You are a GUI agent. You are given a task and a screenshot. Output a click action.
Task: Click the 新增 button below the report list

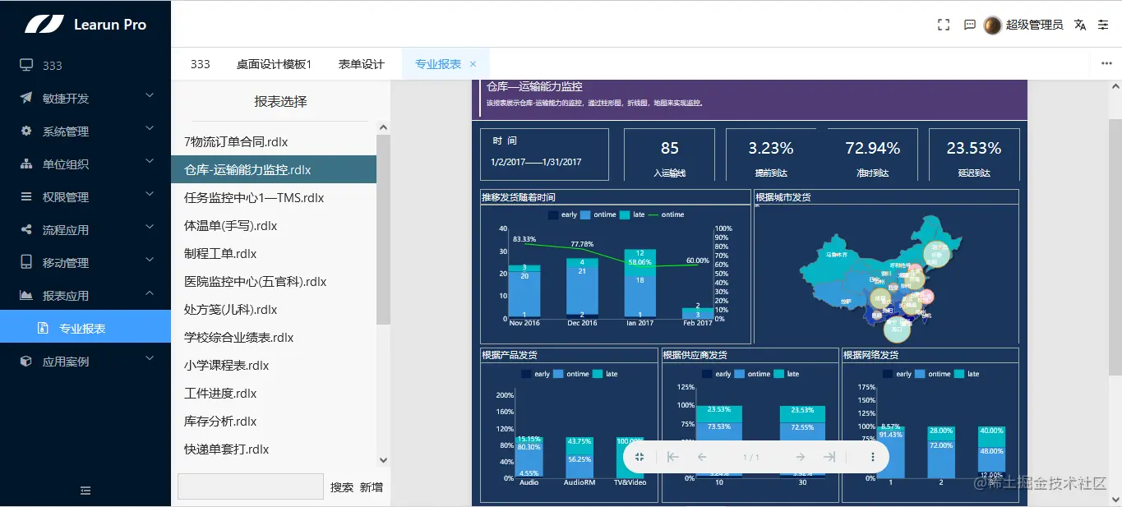[369, 486]
